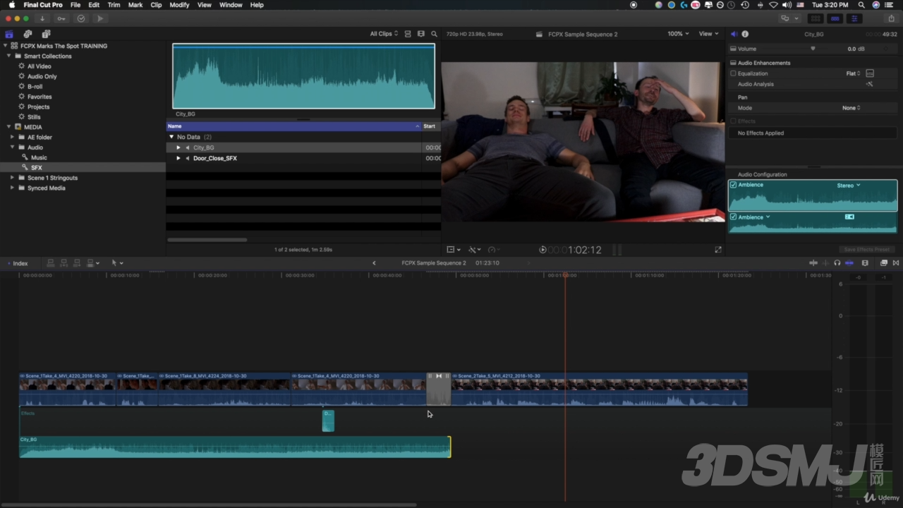Sort by the Name column header
Viewport: 903px width, 508px height.
tap(293, 126)
